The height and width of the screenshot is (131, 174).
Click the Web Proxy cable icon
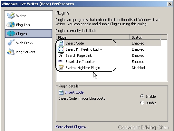click(11, 43)
